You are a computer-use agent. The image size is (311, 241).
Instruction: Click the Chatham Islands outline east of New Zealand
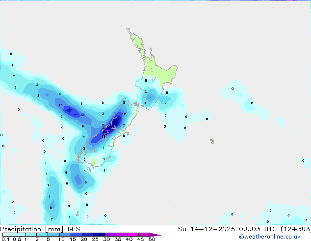click(x=212, y=141)
